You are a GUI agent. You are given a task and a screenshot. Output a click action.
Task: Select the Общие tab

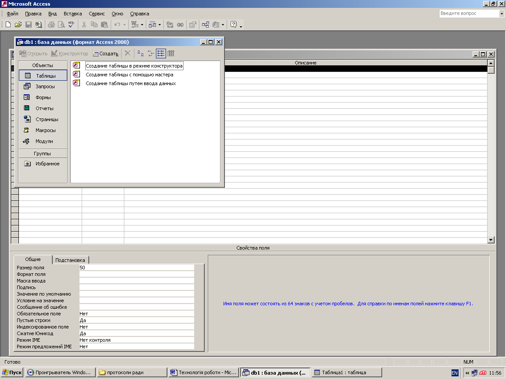point(33,259)
